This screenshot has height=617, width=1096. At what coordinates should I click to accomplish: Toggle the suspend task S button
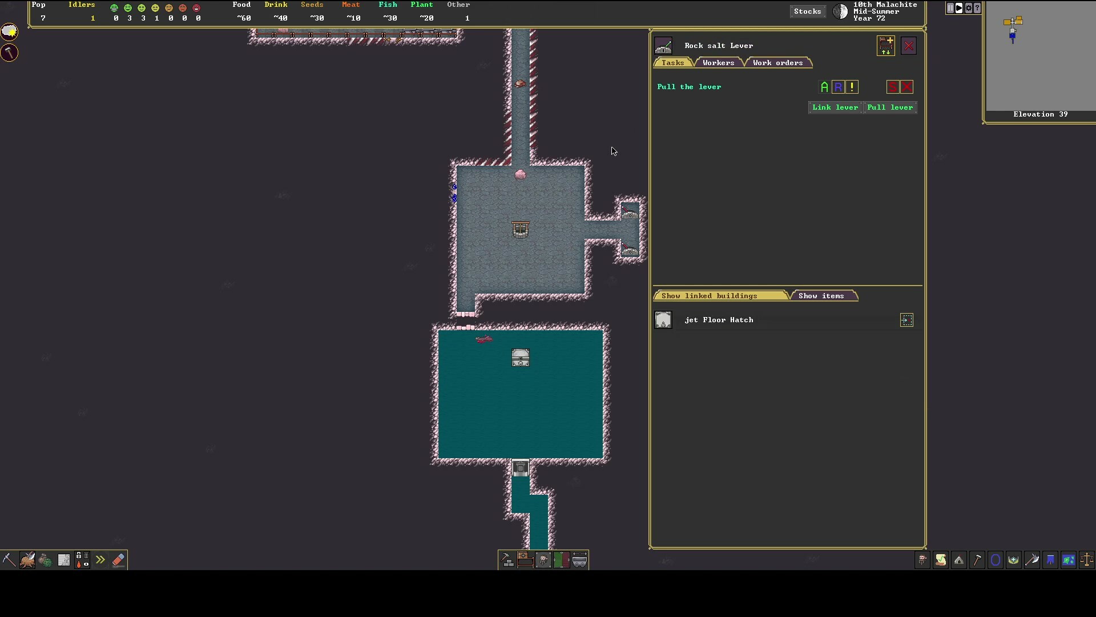point(893,87)
